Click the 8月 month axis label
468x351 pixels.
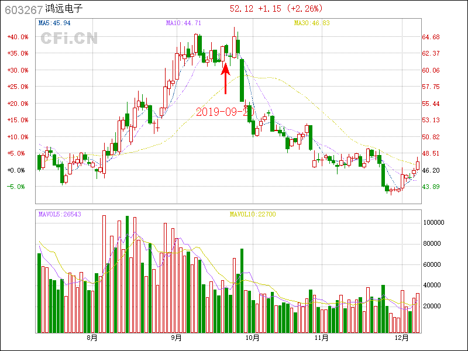(92, 338)
